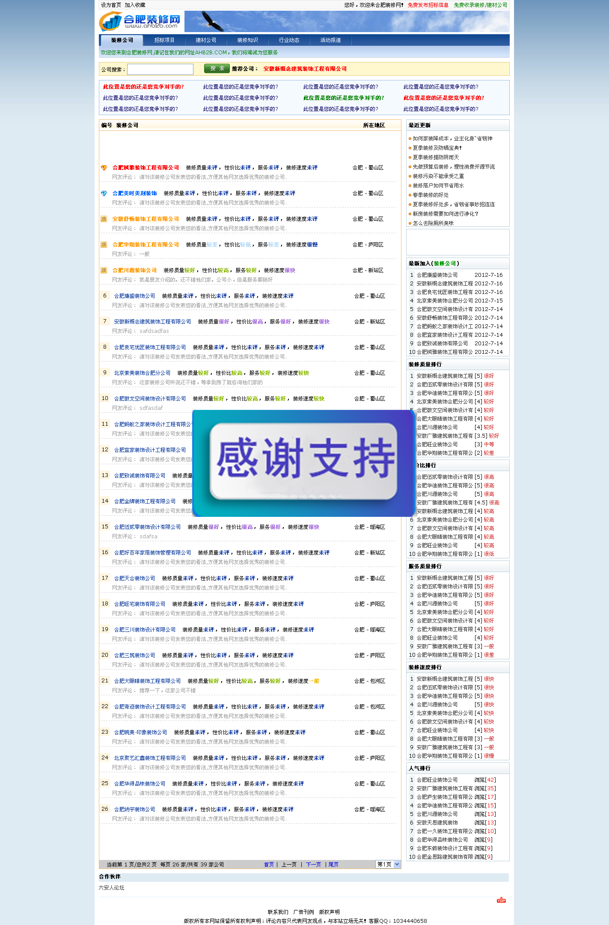Click 安徽天思建筑装饰 in 人气排行
Image resolution: width=609 pixels, height=925 pixels.
[x=437, y=823]
